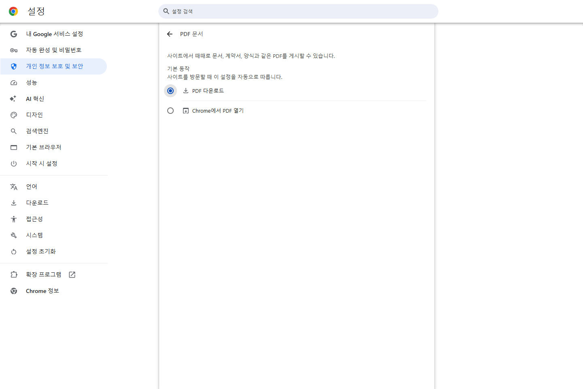This screenshot has height=389, width=583.
Task: Click the search magnifier icon in search bar
Action: pyautogui.click(x=166, y=11)
